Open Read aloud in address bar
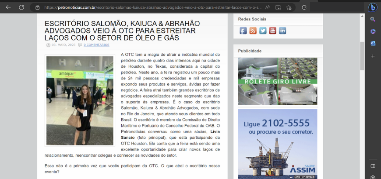Viewport: 381px width, 179px height. pyautogui.click(x=267, y=7)
